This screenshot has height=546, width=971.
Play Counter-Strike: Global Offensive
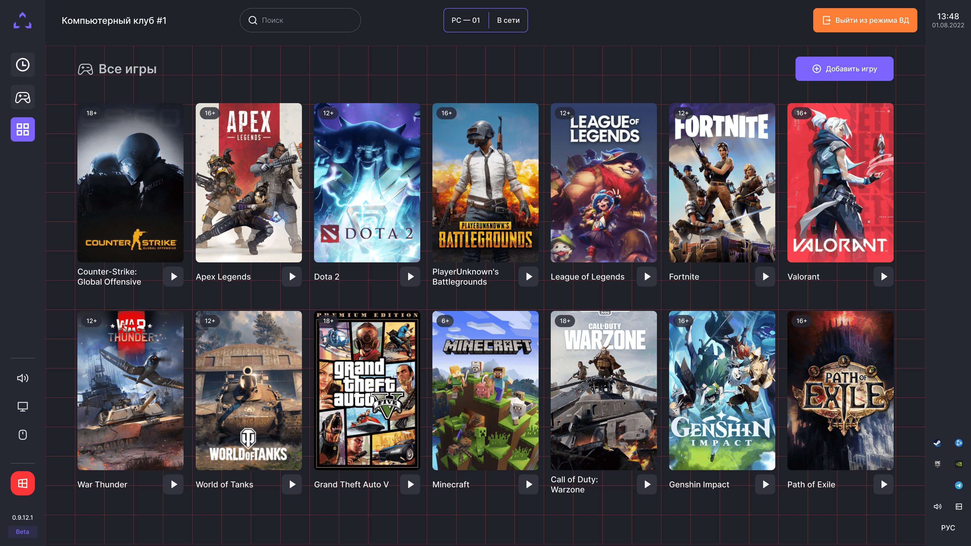coord(174,277)
